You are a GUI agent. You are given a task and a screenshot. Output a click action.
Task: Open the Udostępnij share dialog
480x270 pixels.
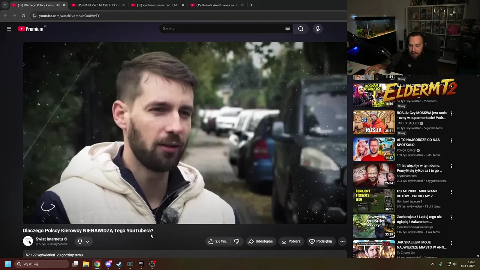pos(261,241)
